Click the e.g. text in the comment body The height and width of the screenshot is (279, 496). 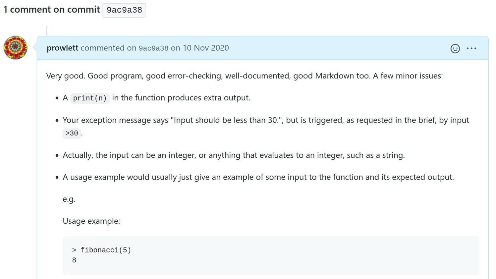(68, 199)
